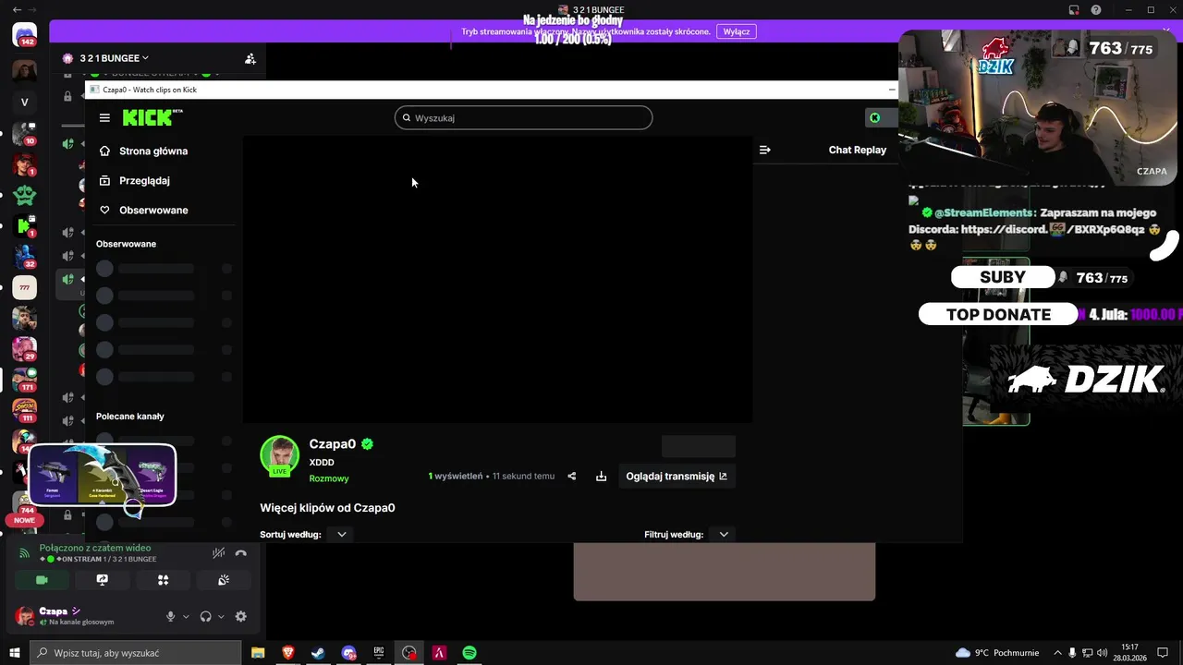
Task: Click Oglądaj transmisję button
Action: (x=677, y=477)
